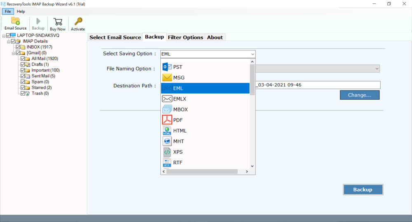
Task: Open the Help menu
Action: tap(21, 11)
